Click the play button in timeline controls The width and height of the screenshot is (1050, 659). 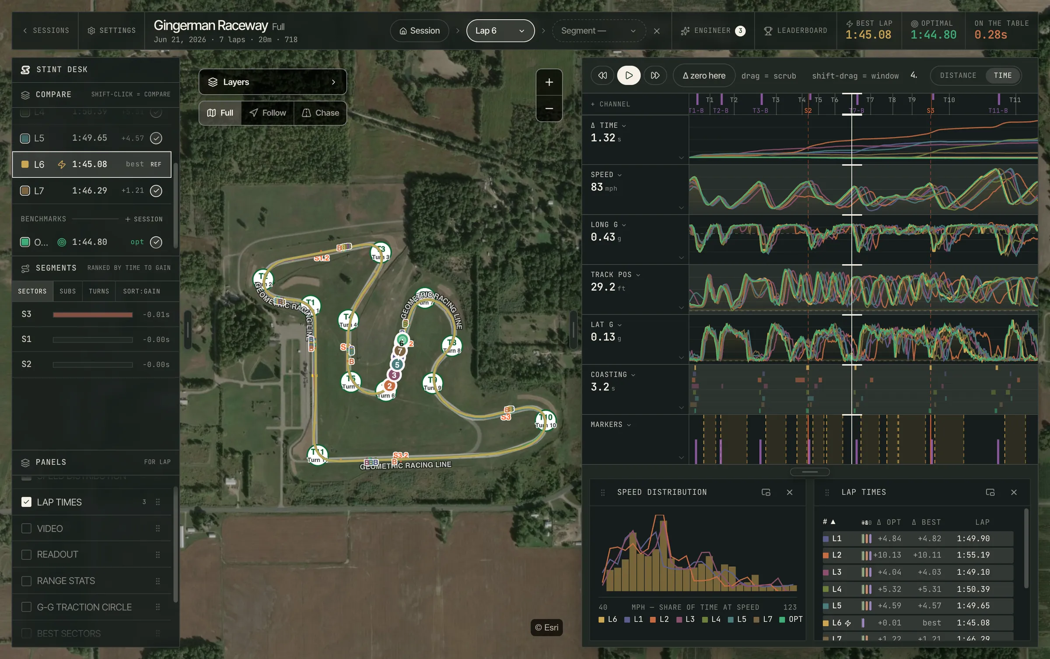tap(629, 75)
